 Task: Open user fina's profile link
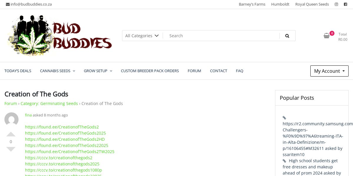pyautogui.click(x=28, y=115)
